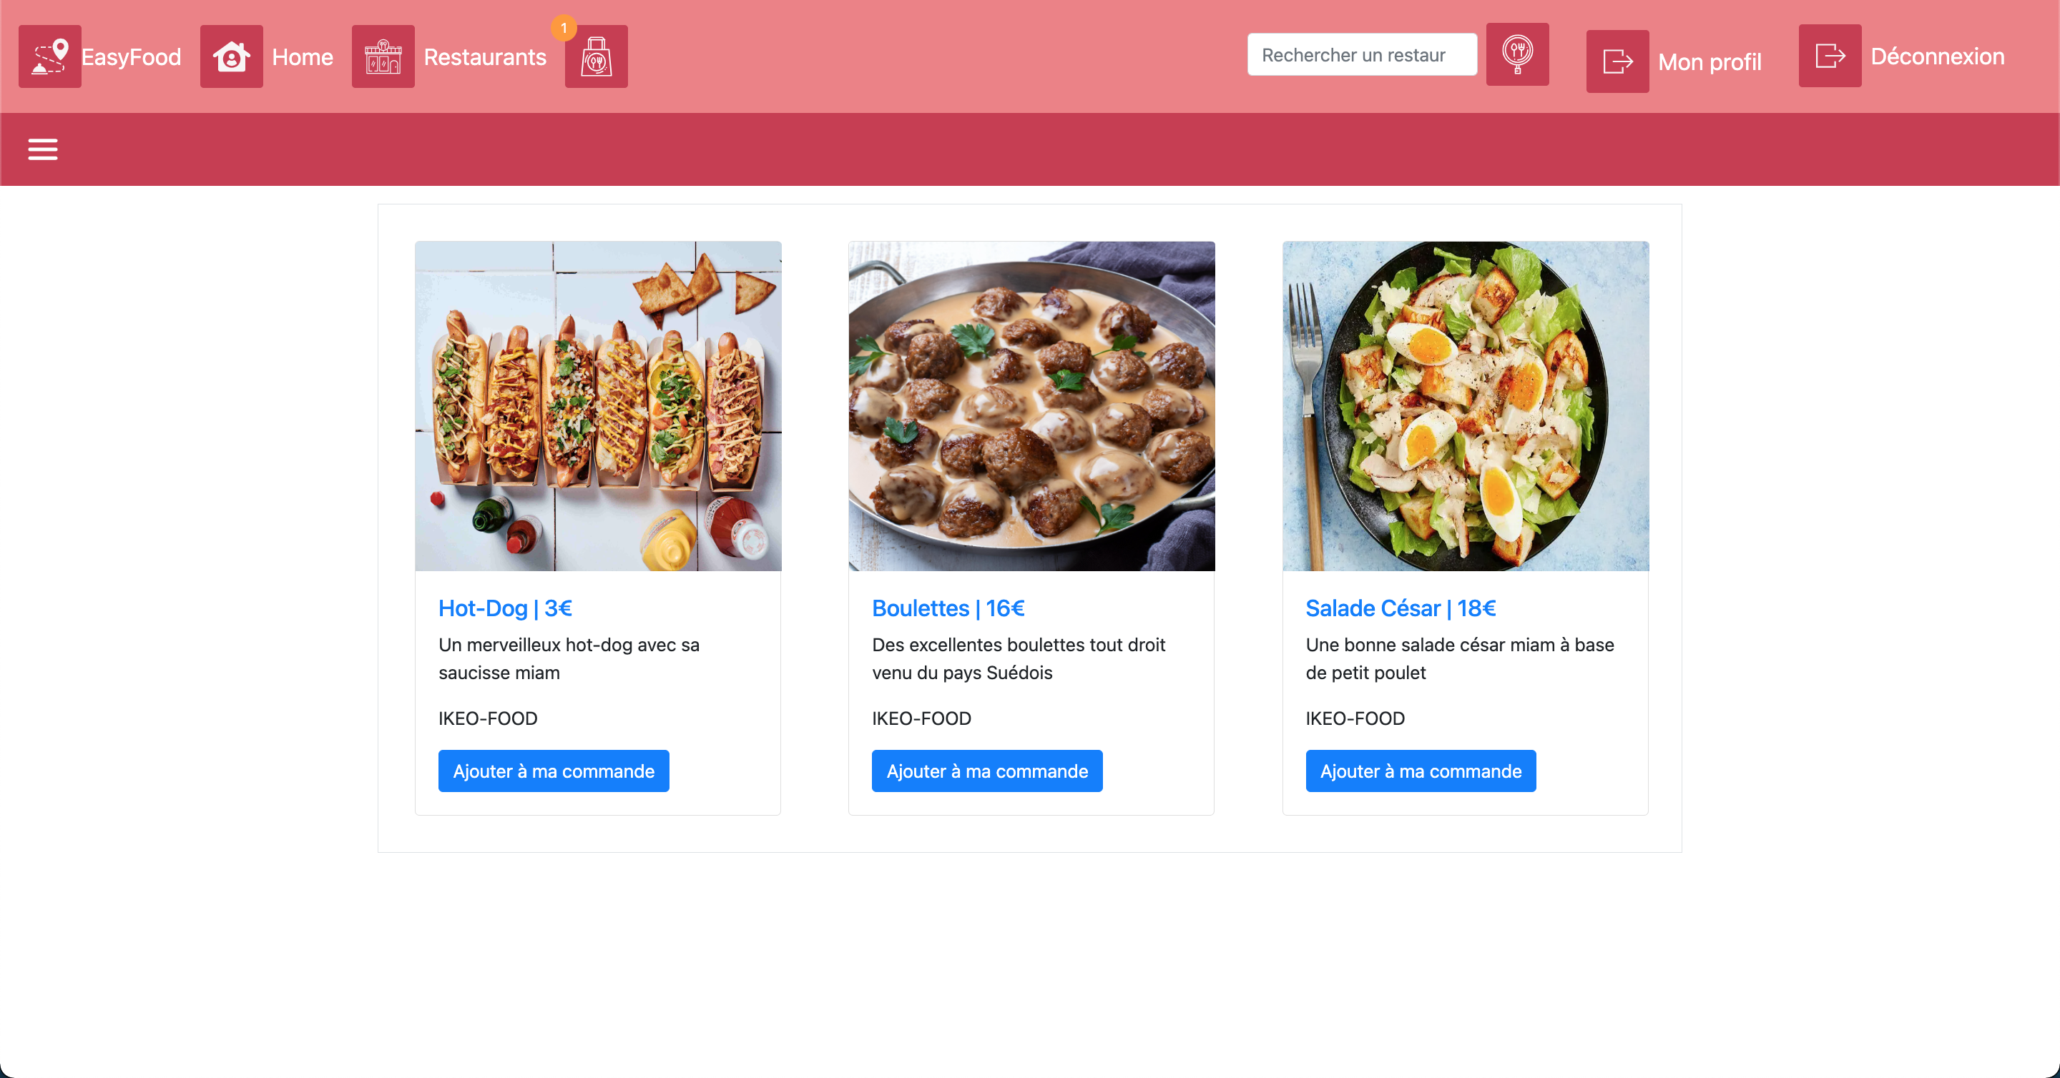This screenshot has width=2060, height=1078.
Task: Open the Salade César | 18€ title link
Action: click(1401, 608)
